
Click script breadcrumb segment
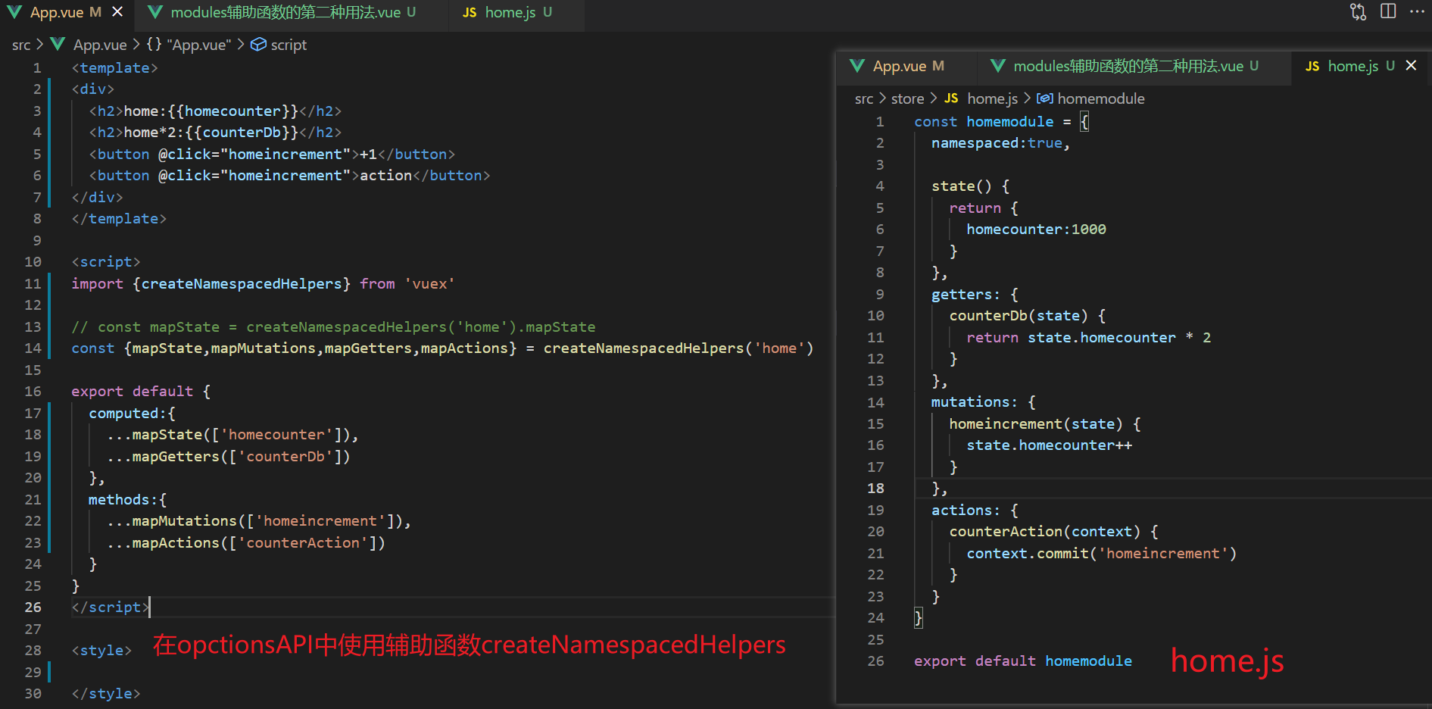(289, 45)
